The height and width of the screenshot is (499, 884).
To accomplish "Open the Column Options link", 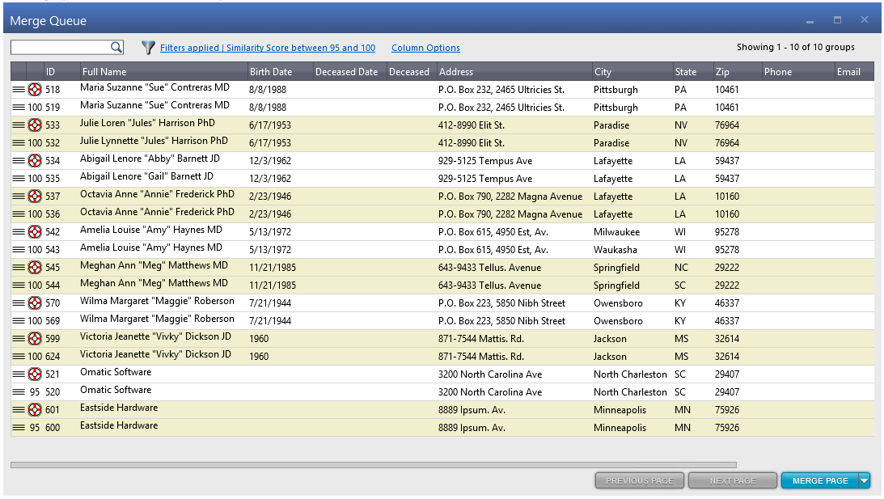I will [x=425, y=48].
